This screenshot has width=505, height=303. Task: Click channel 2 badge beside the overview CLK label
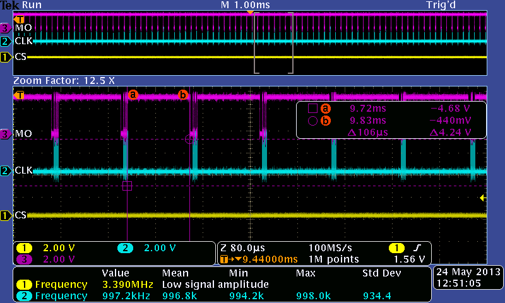[6, 41]
